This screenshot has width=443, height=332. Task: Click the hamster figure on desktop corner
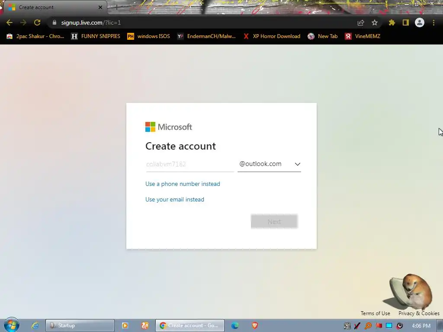[x=410, y=292]
